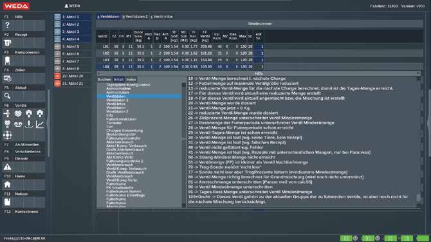This screenshot has height=242, width=431.
Task: Click the Ventil column header
Action: (x=103, y=36)
